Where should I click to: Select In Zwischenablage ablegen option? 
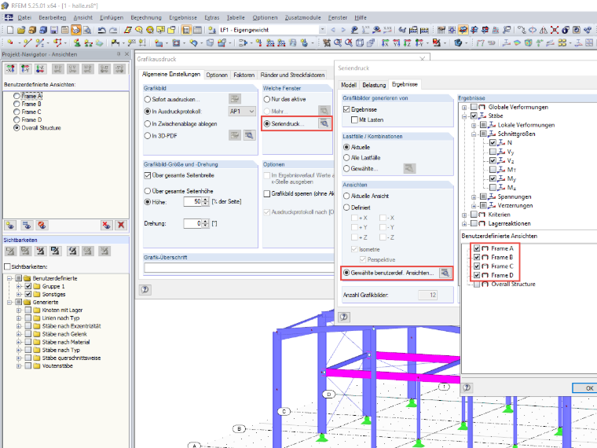[x=148, y=123]
